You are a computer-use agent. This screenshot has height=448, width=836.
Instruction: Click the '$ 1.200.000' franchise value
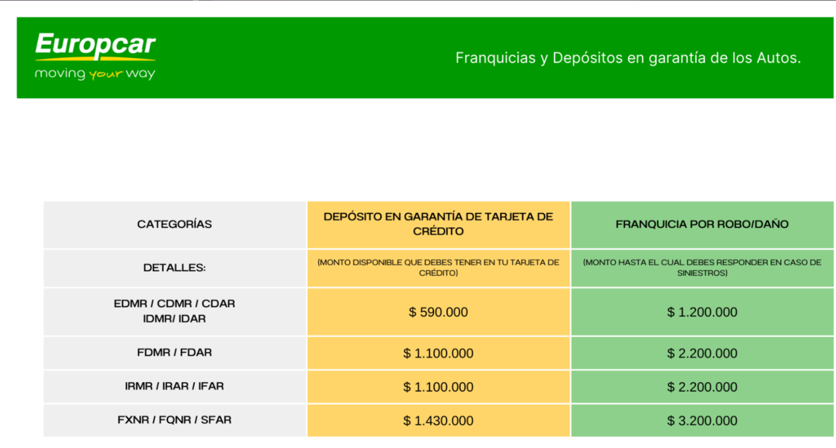point(702,312)
